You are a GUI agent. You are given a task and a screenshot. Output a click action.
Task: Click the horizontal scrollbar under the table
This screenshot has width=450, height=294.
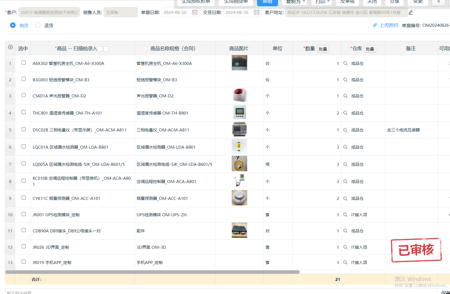(152, 272)
